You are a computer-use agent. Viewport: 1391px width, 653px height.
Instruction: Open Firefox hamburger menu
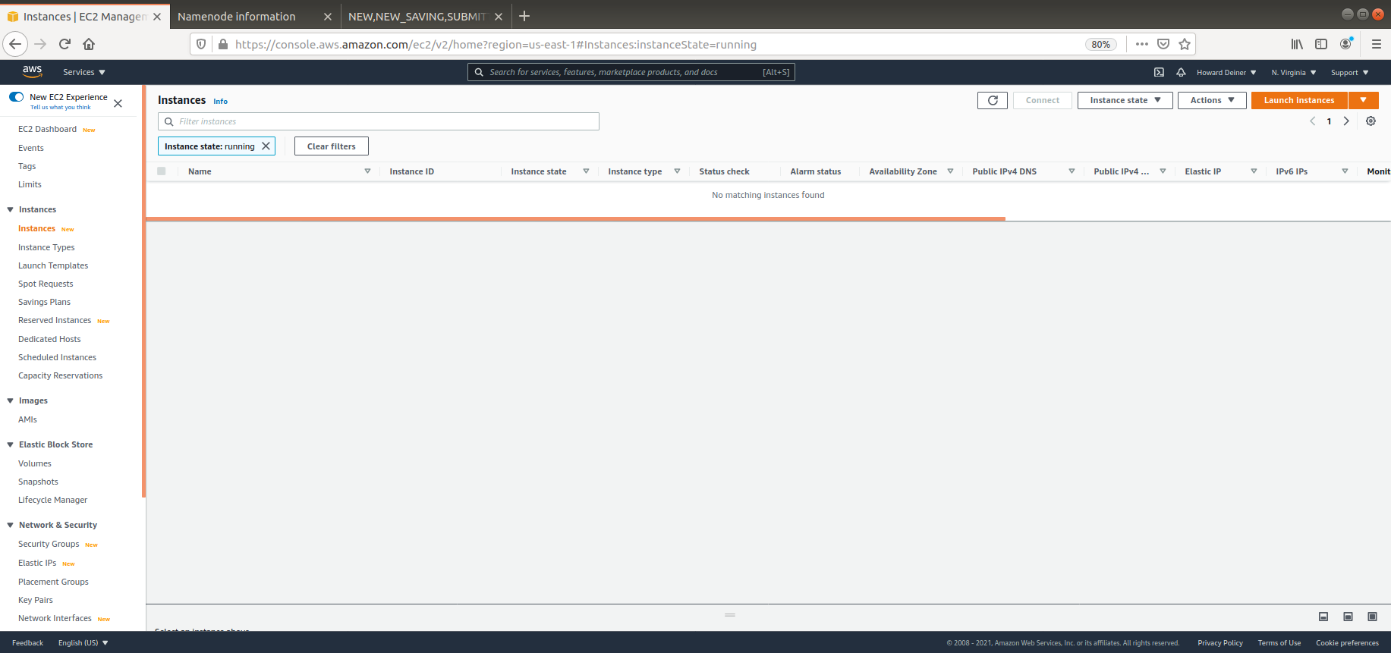pos(1376,44)
